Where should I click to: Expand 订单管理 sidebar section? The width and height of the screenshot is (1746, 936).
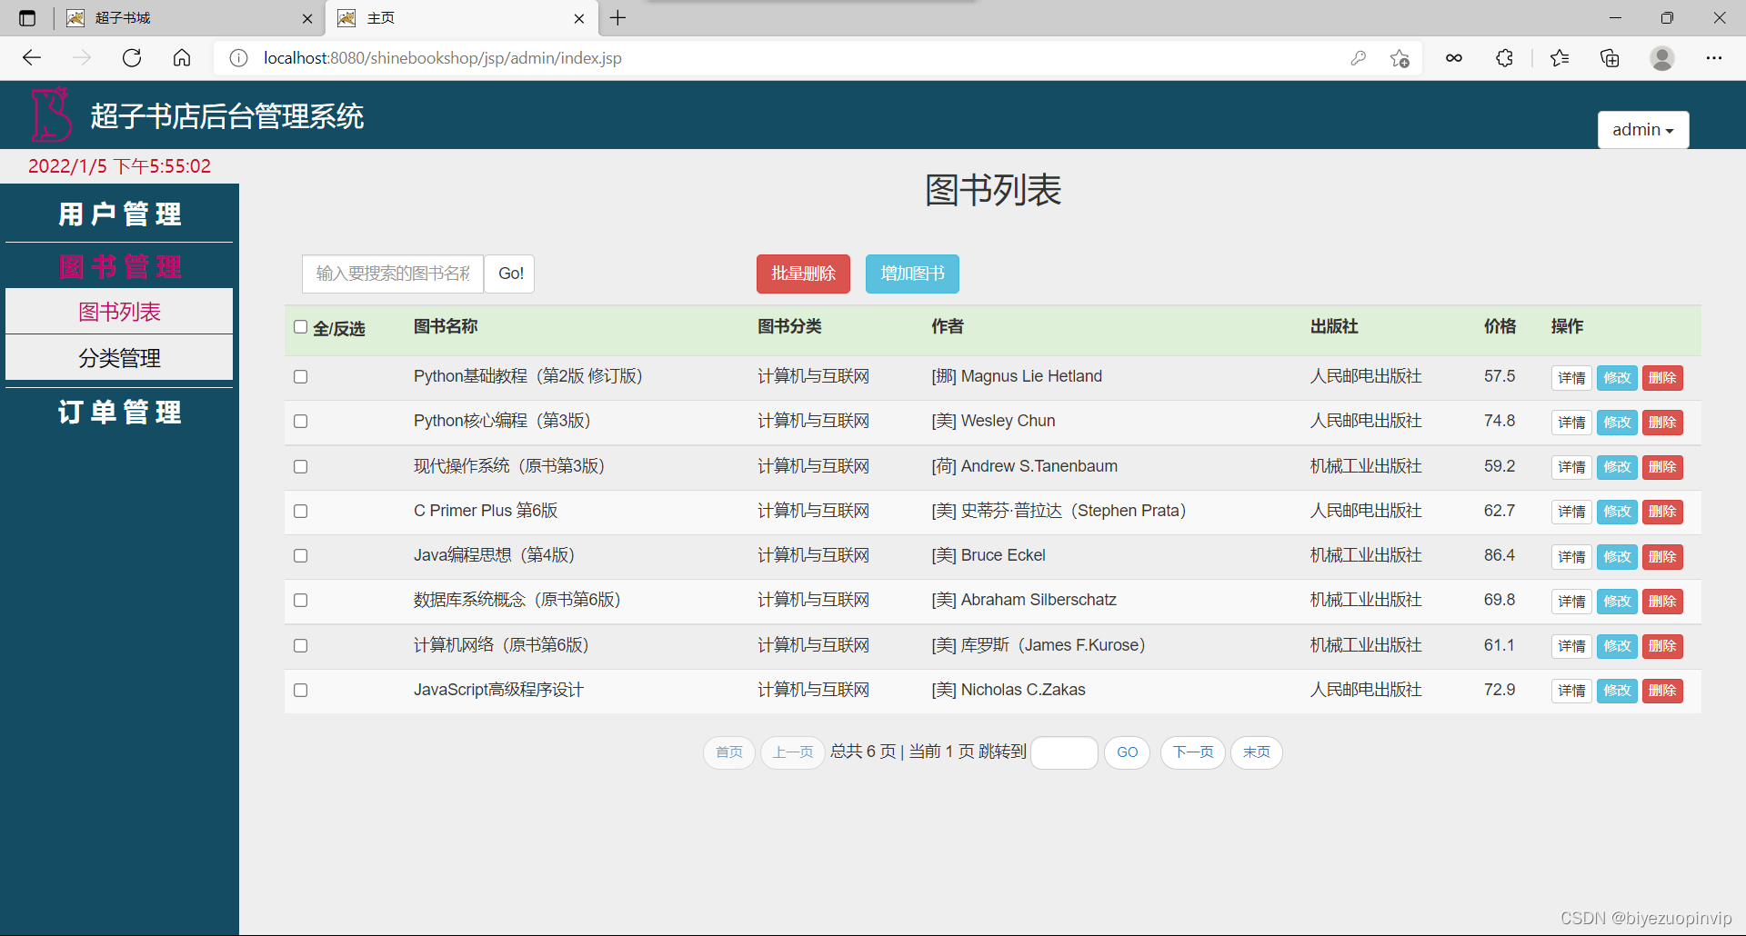click(119, 413)
